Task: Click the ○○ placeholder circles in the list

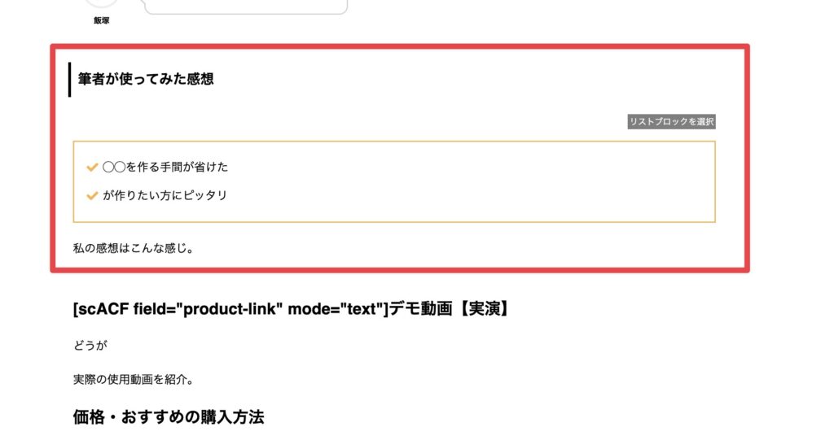Action: point(114,168)
